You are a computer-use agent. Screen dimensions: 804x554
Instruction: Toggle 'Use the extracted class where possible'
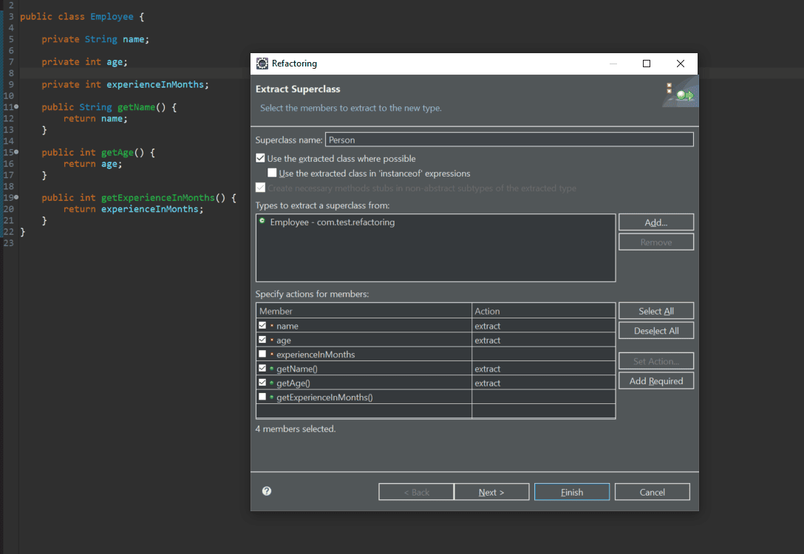260,158
